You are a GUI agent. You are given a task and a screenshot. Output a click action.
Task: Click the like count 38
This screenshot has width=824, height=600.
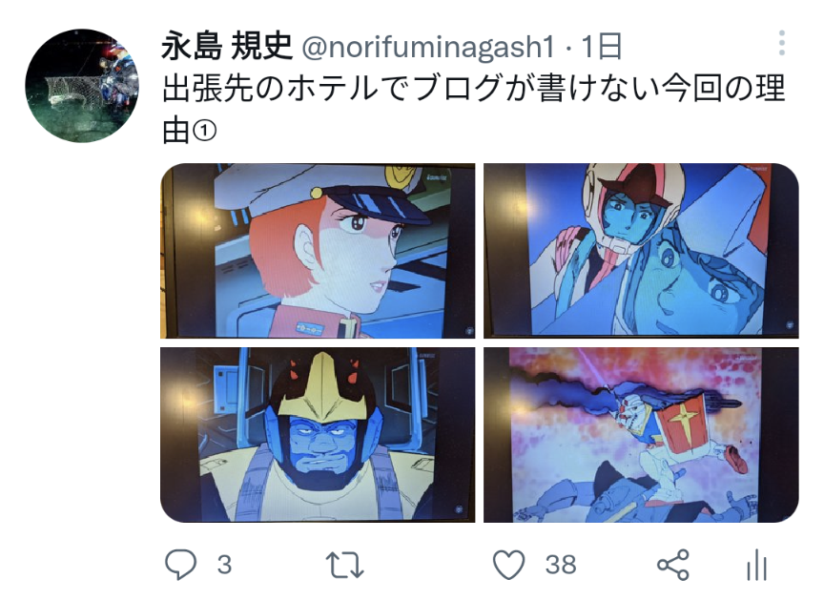[561, 565]
